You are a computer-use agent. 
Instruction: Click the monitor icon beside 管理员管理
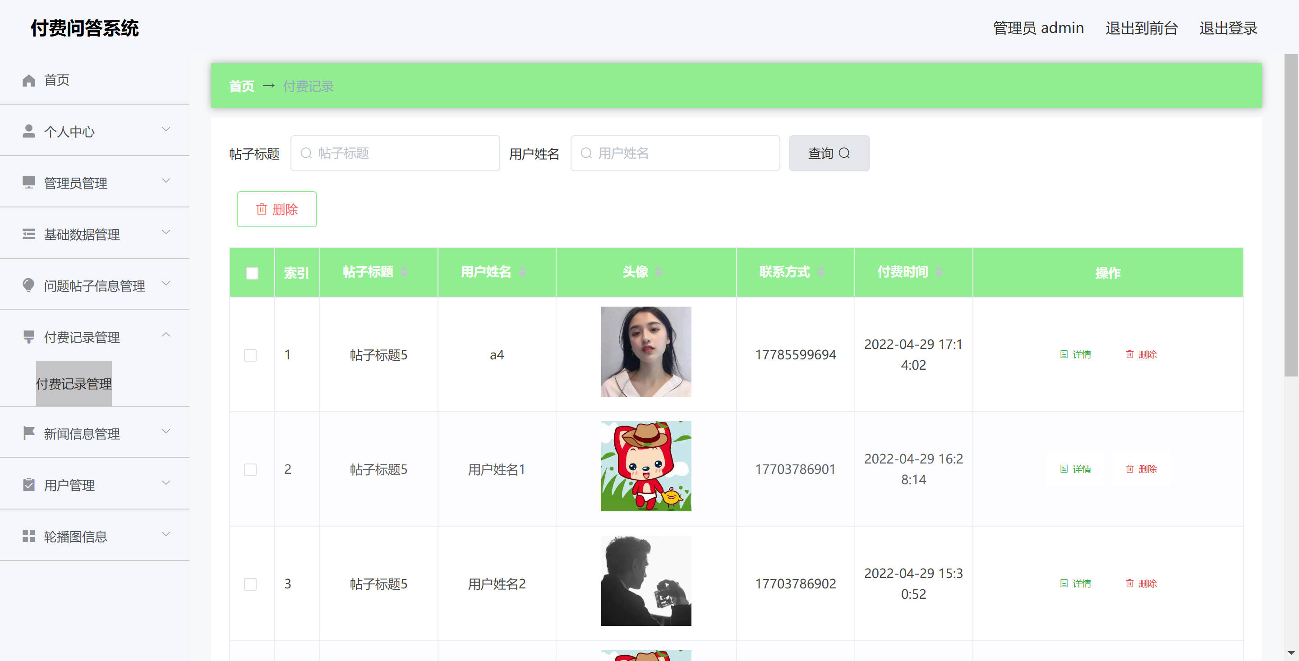pos(29,183)
